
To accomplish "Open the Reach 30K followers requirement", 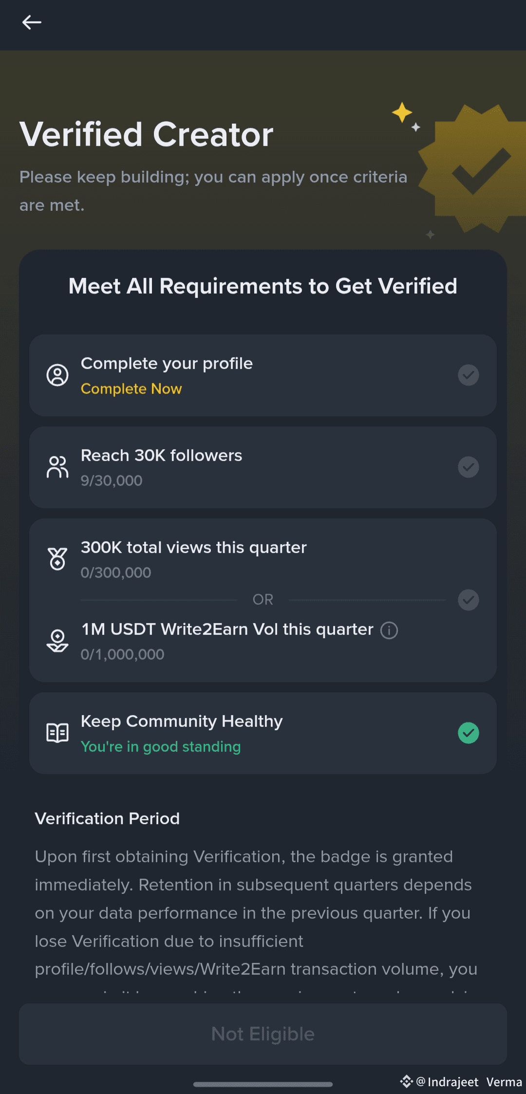I will click(161, 456).
